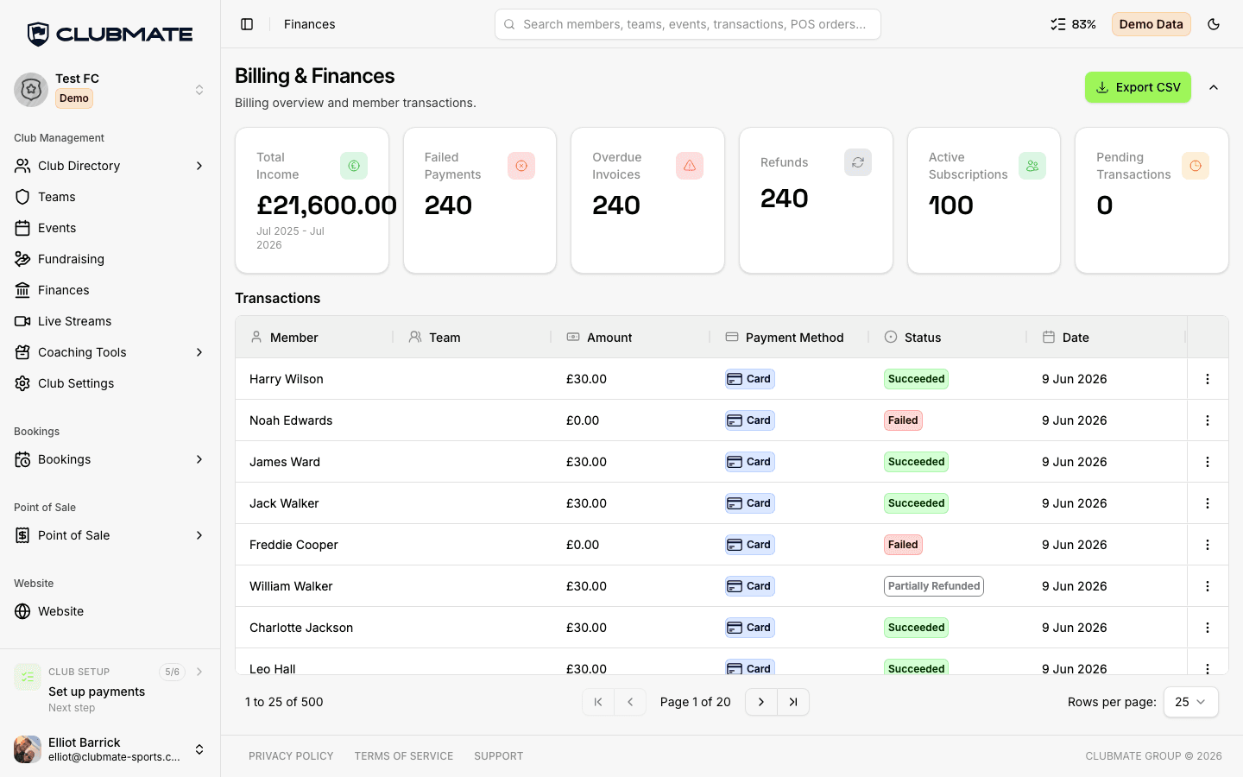Viewport: 1243px width, 777px height.
Task: Open Elliot Barrick account menu
Action: [110, 749]
